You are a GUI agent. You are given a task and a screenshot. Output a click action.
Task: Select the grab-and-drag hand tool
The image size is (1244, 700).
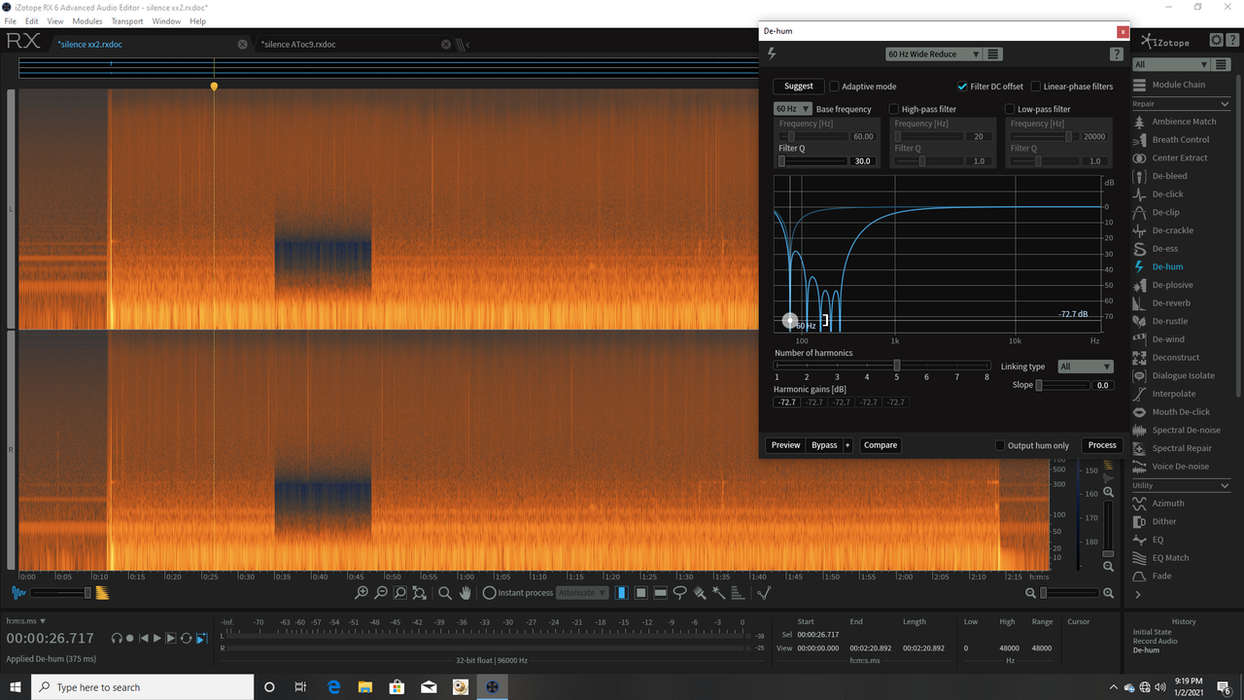pos(466,593)
